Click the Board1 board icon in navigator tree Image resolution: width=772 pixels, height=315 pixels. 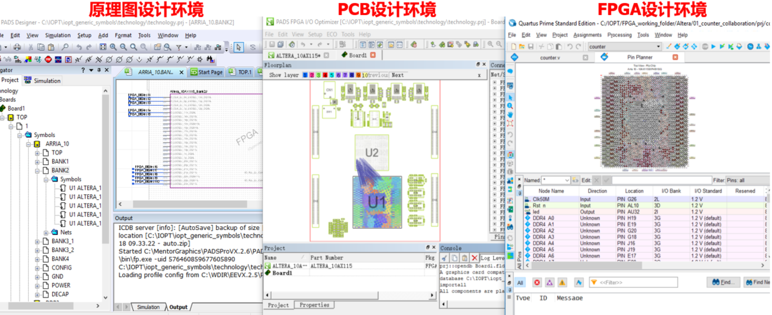tap(3, 108)
